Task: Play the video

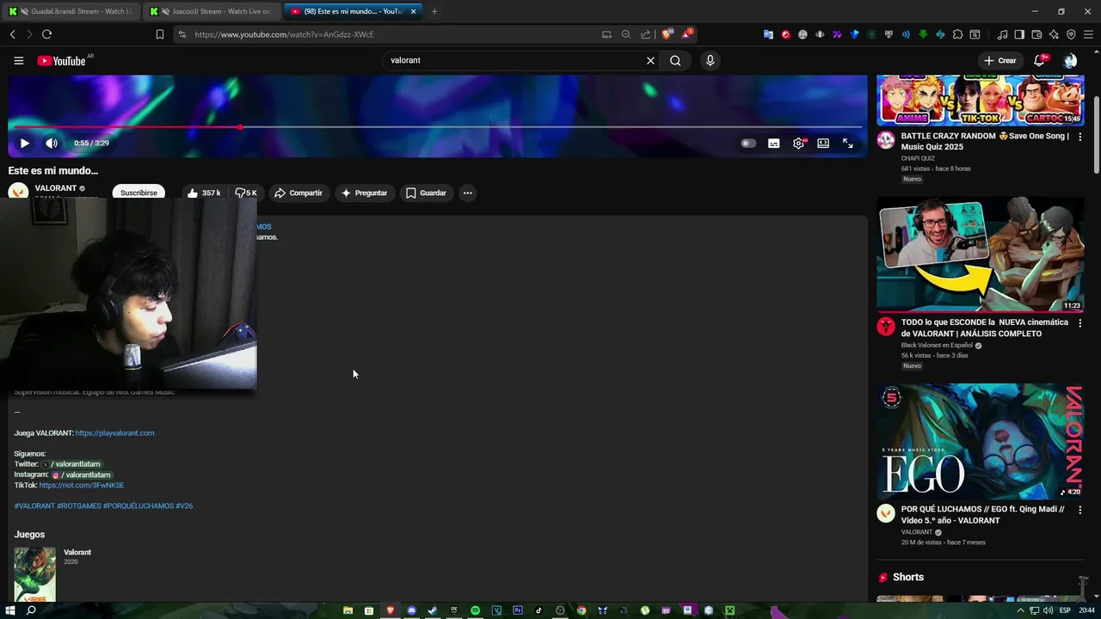Action: click(24, 144)
